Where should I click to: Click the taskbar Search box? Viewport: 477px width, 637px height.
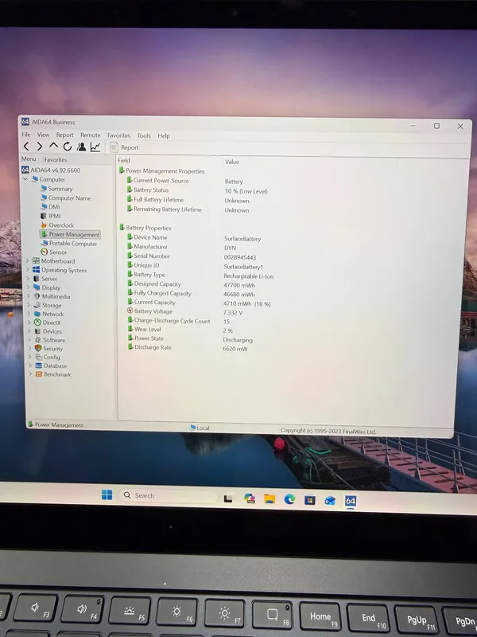pos(168,495)
